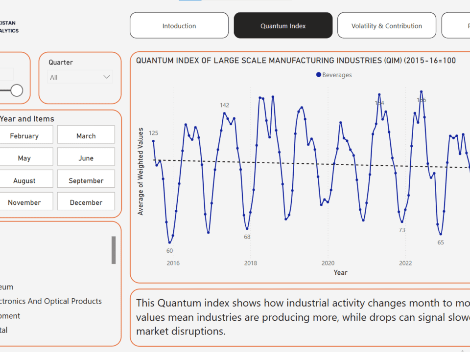Filter by the February month button

(x=24, y=135)
